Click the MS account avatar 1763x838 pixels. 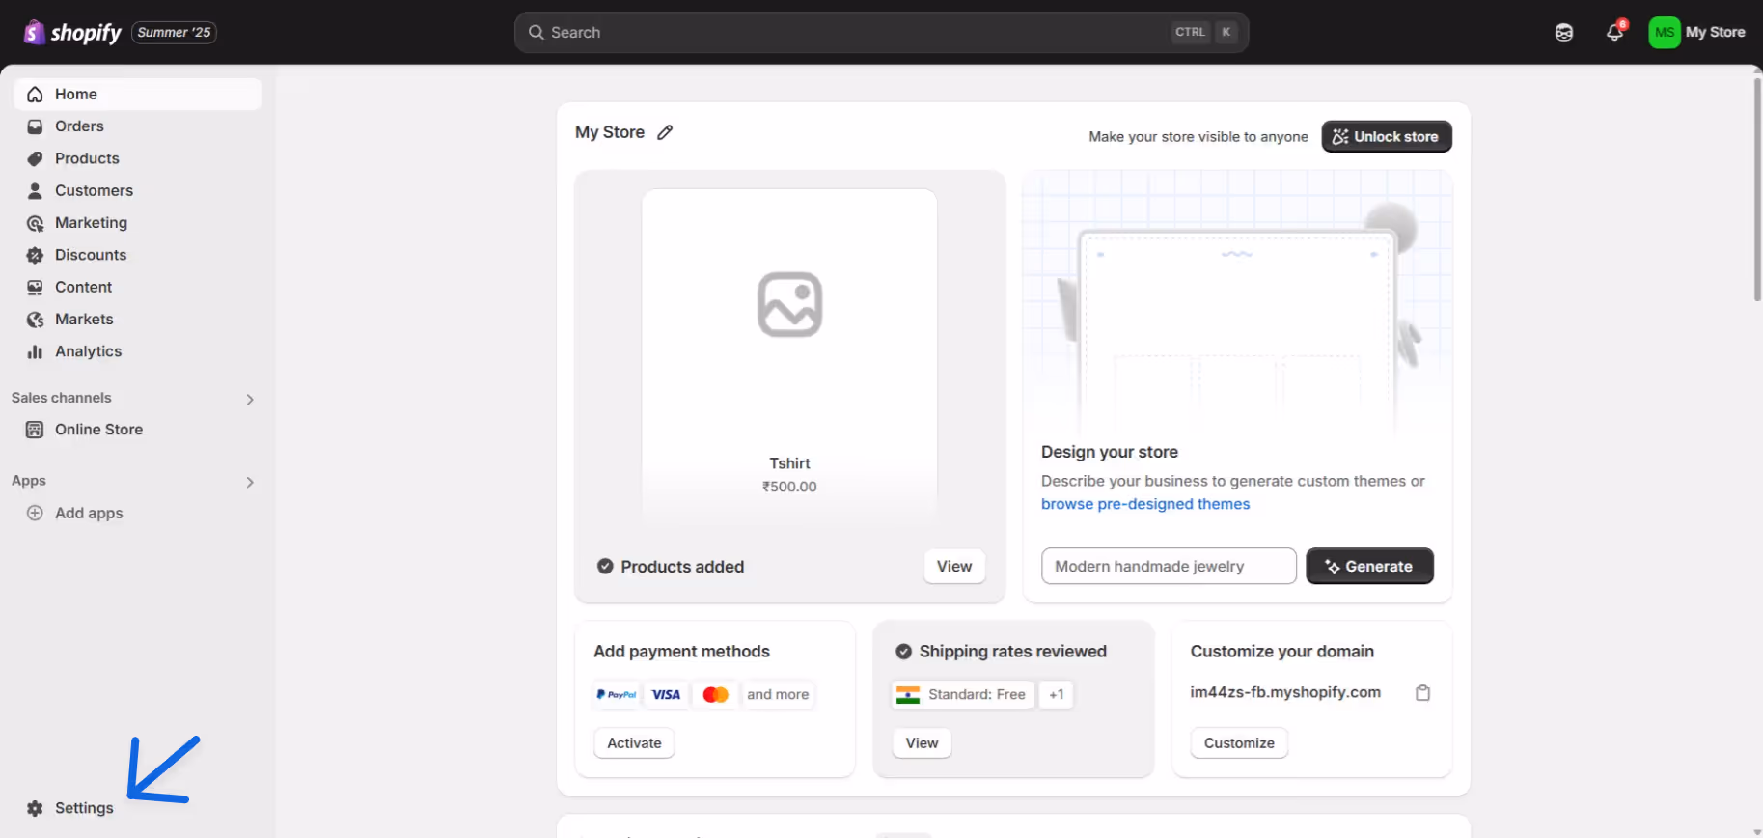(1665, 33)
